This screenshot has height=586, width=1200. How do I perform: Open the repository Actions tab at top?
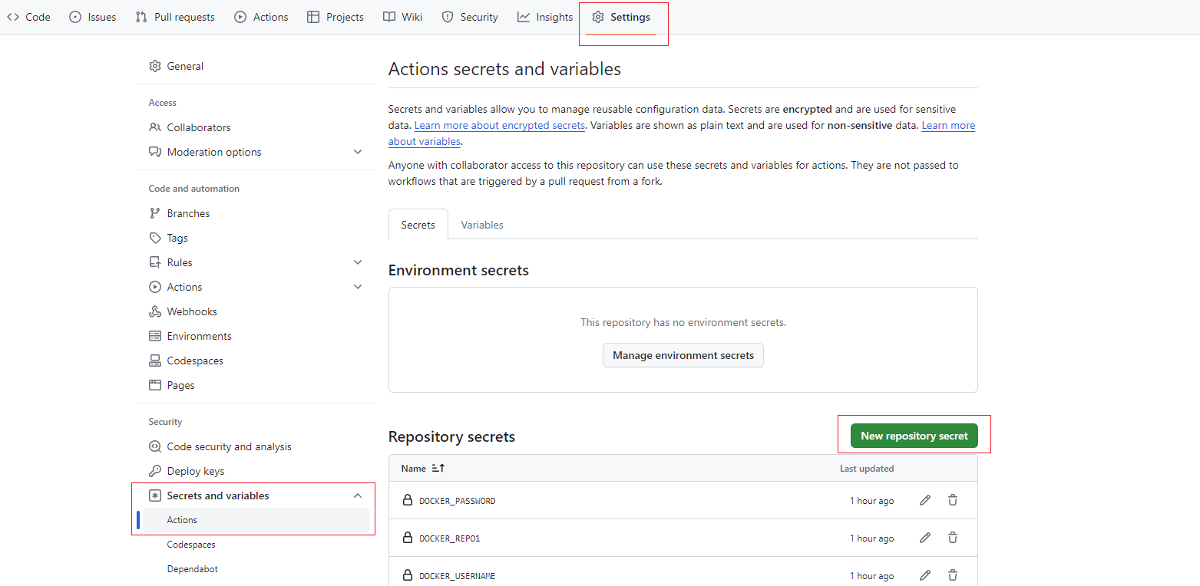(262, 17)
